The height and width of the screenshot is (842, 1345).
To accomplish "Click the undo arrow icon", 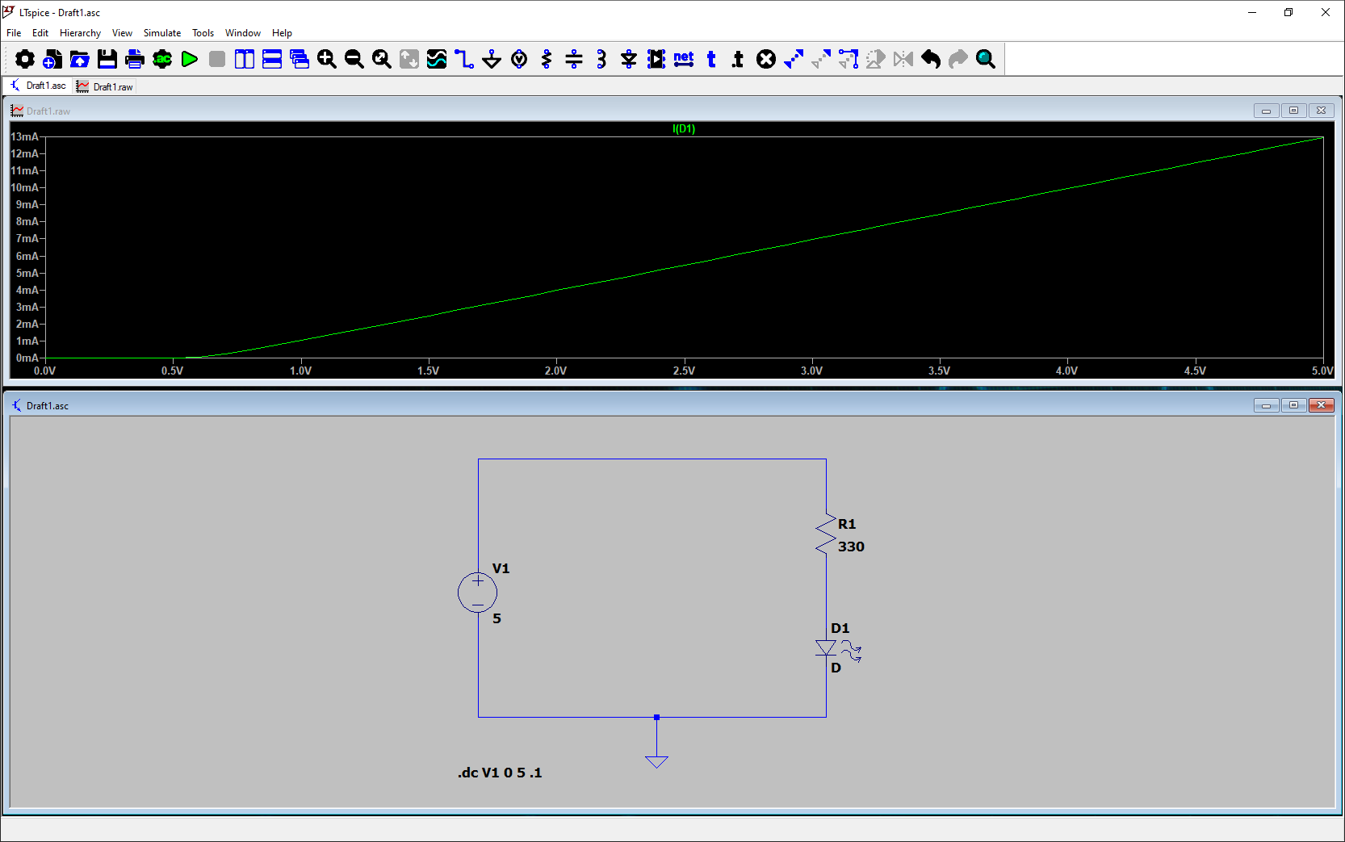I will 931,59.
